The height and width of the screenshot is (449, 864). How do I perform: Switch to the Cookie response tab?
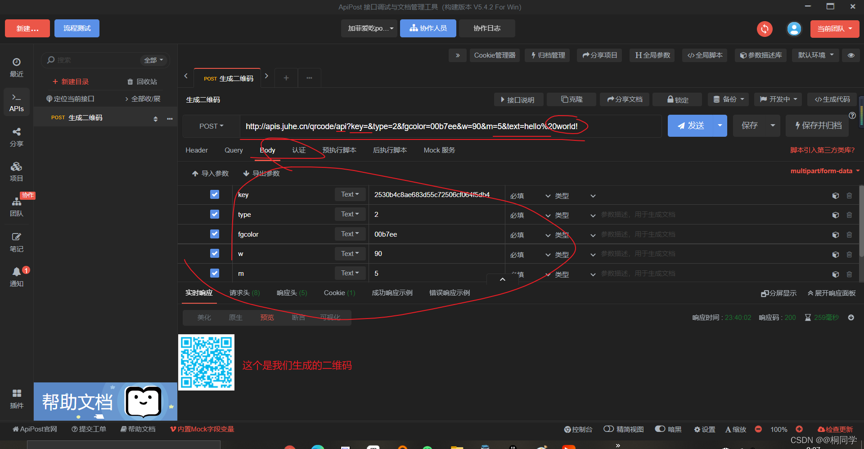340,293
